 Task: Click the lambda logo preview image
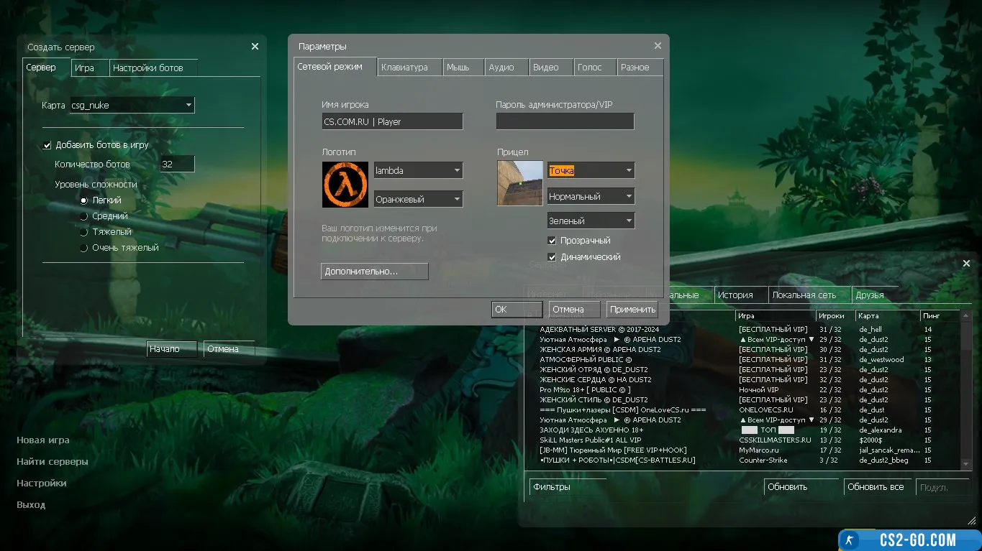(345, 185)
